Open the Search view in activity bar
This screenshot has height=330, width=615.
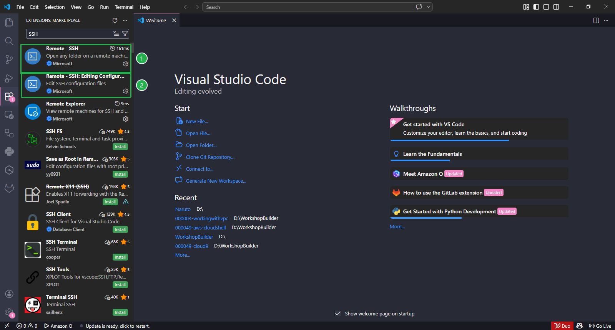tap(9, 41)
